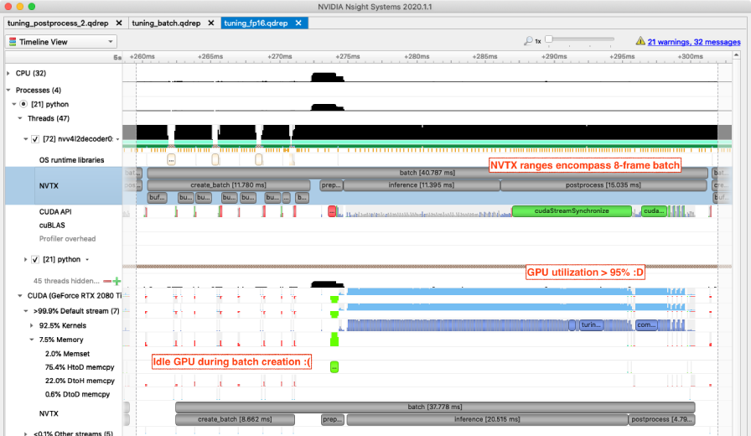This screenshot has width=751, height=436.
Task: Click the red CUDA API call block
Action: [x=331, y=211]
